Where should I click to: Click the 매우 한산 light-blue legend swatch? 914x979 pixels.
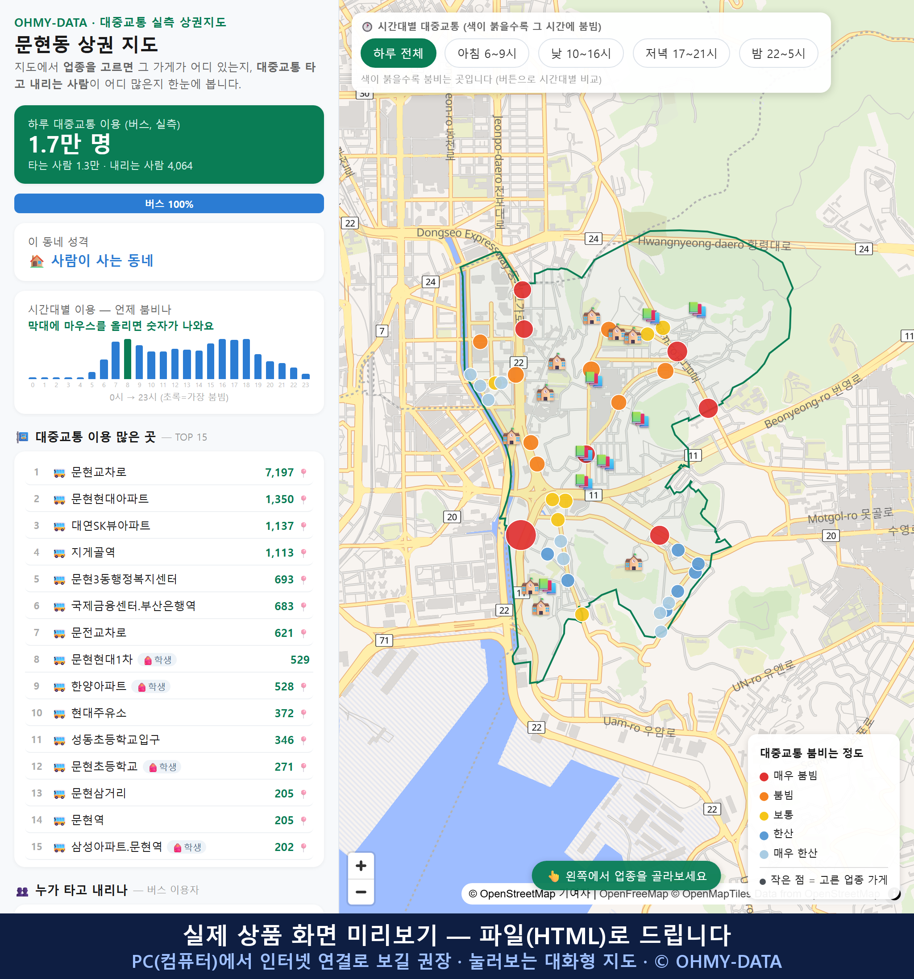[x=764, y=855]
